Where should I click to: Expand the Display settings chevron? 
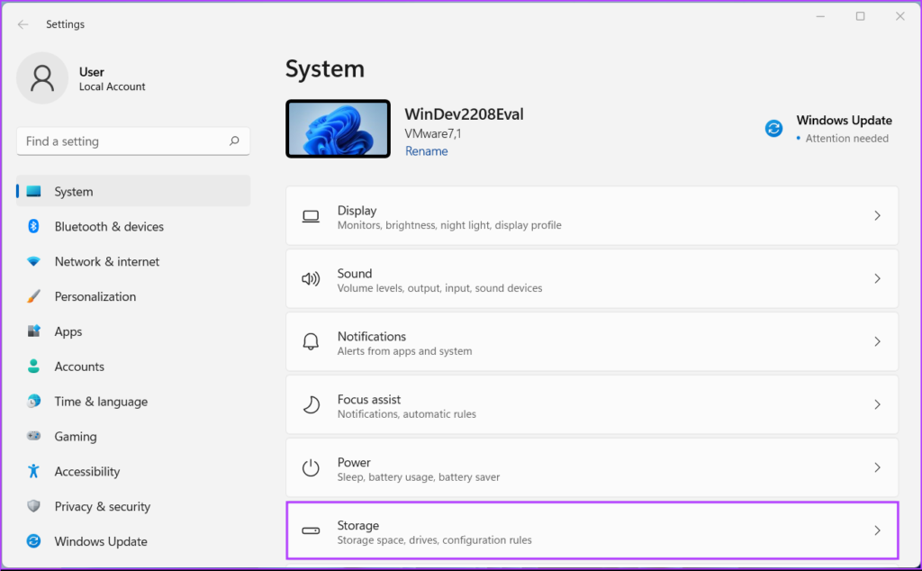point(877,216)
